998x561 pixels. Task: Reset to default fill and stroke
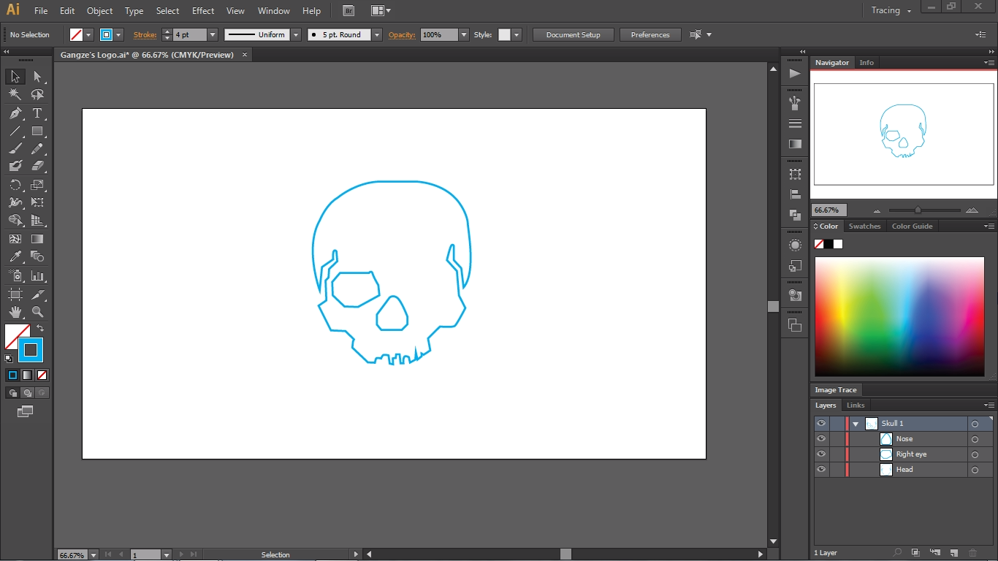coord(9,358)
